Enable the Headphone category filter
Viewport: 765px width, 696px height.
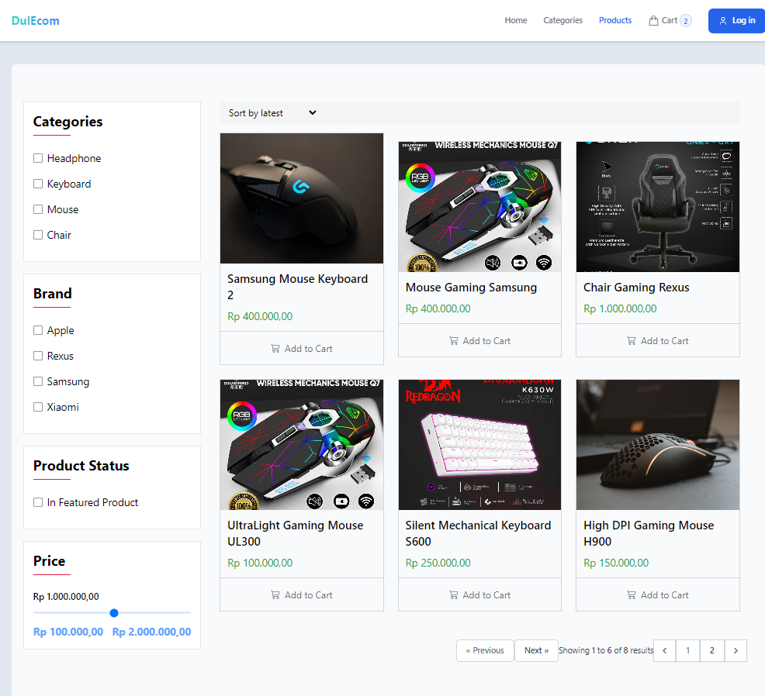click(37, 158)
